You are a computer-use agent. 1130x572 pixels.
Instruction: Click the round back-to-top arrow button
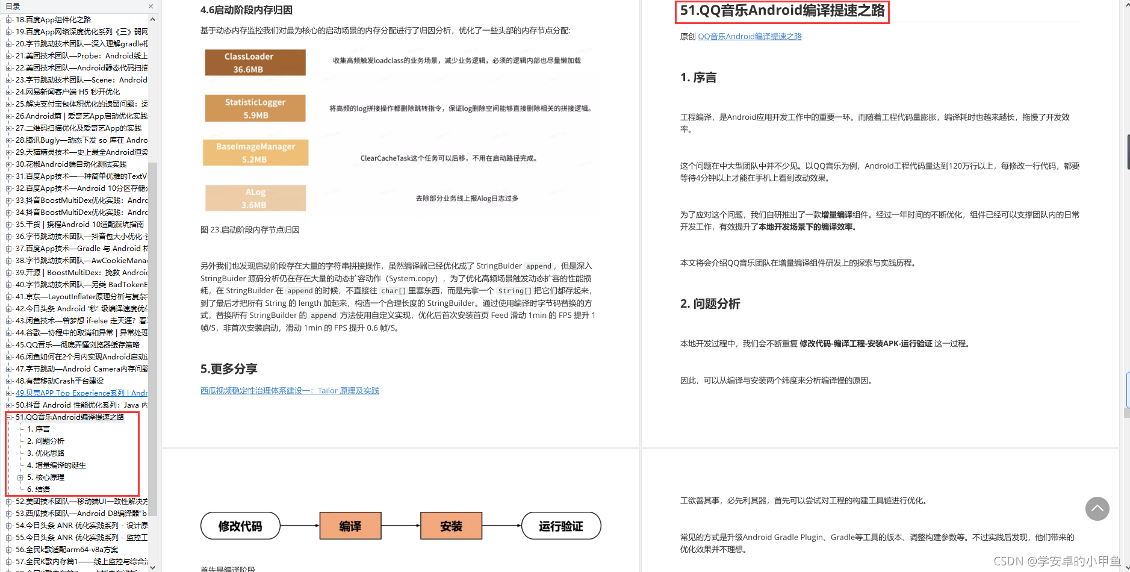click(x=1097, y=509)
